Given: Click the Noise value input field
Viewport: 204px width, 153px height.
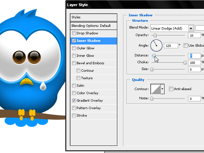Looking at the screenshot, I should point(194,99).
